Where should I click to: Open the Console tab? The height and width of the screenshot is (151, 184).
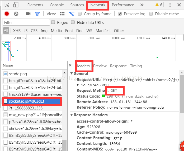[57, 5]
